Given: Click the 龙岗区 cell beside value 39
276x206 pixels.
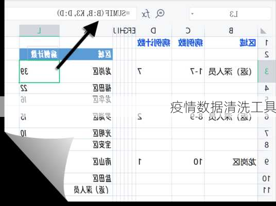Looking at the screenshot, I should [x=87, y=71].
